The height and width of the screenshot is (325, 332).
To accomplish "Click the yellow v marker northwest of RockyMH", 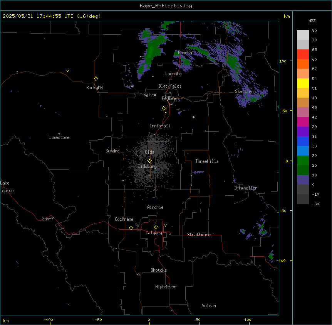I will pyautogui.click(x=67, y=71).
